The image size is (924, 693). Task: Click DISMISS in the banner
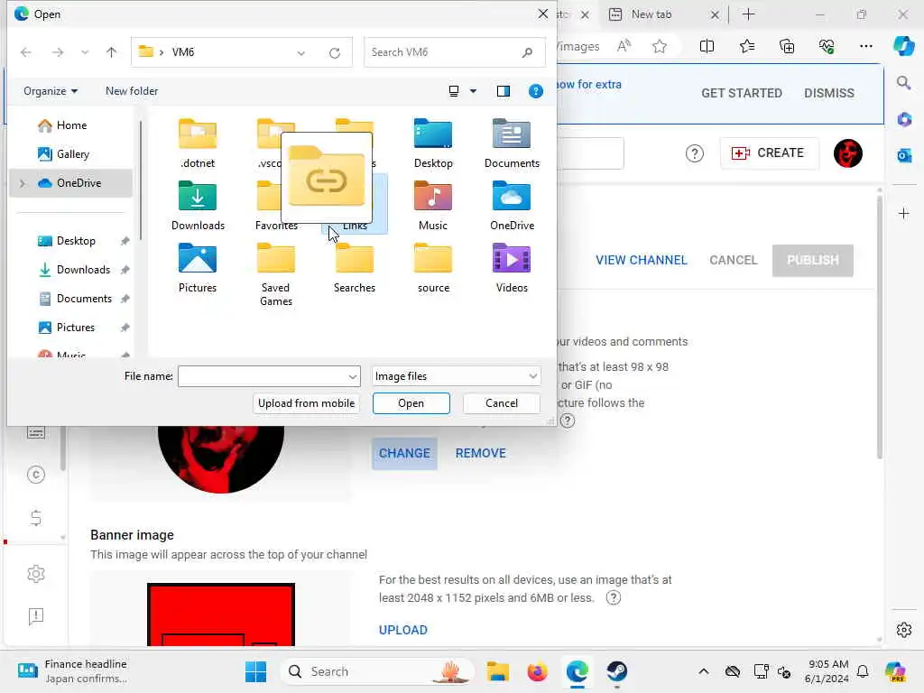coord(829,94)
